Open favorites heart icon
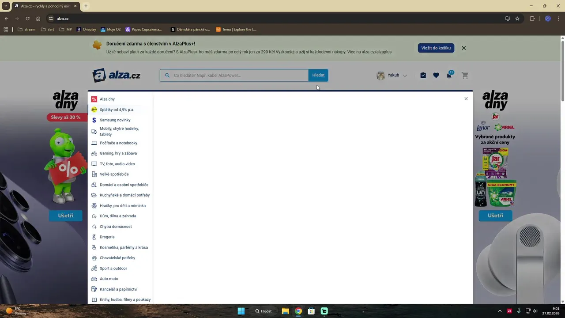Viewport: 565px width, 318px height. pyautogui.click(x=436, y=76)
